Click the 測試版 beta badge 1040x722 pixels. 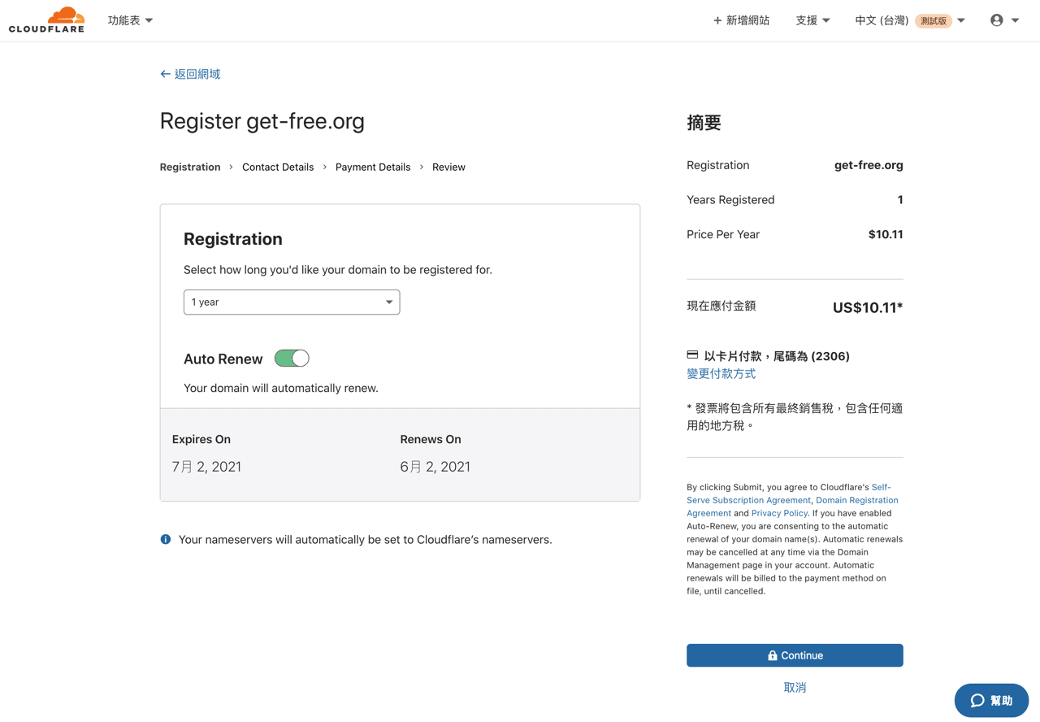pos(934,21)
